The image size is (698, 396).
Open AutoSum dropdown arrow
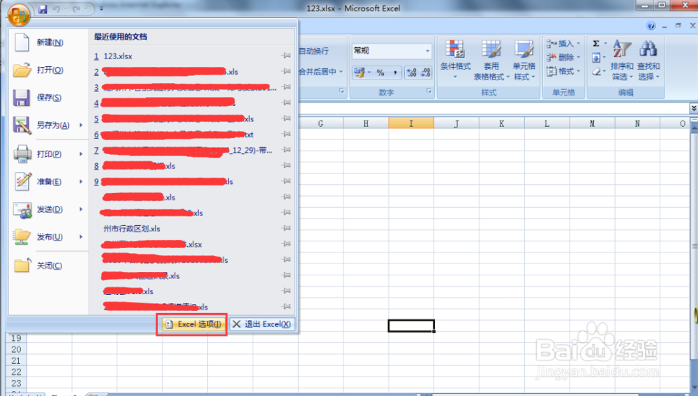[605, 43]
